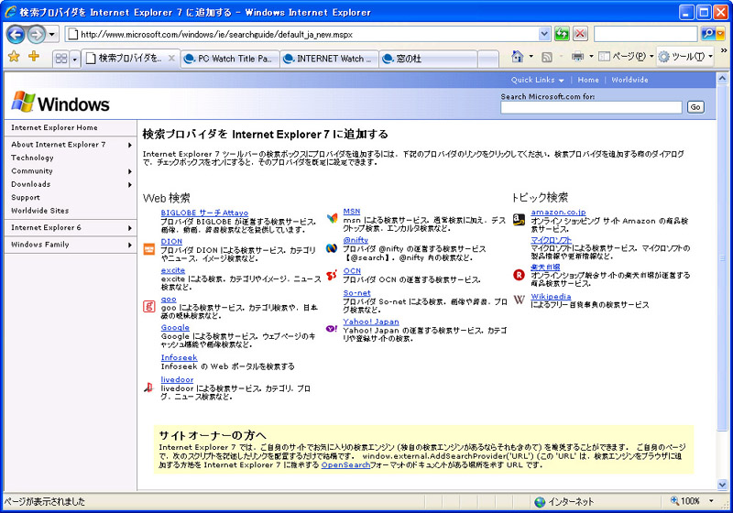This screenshot has width=733, height=513.
Task: Click the goo provider icon
Action: click(x=148, y=307)
